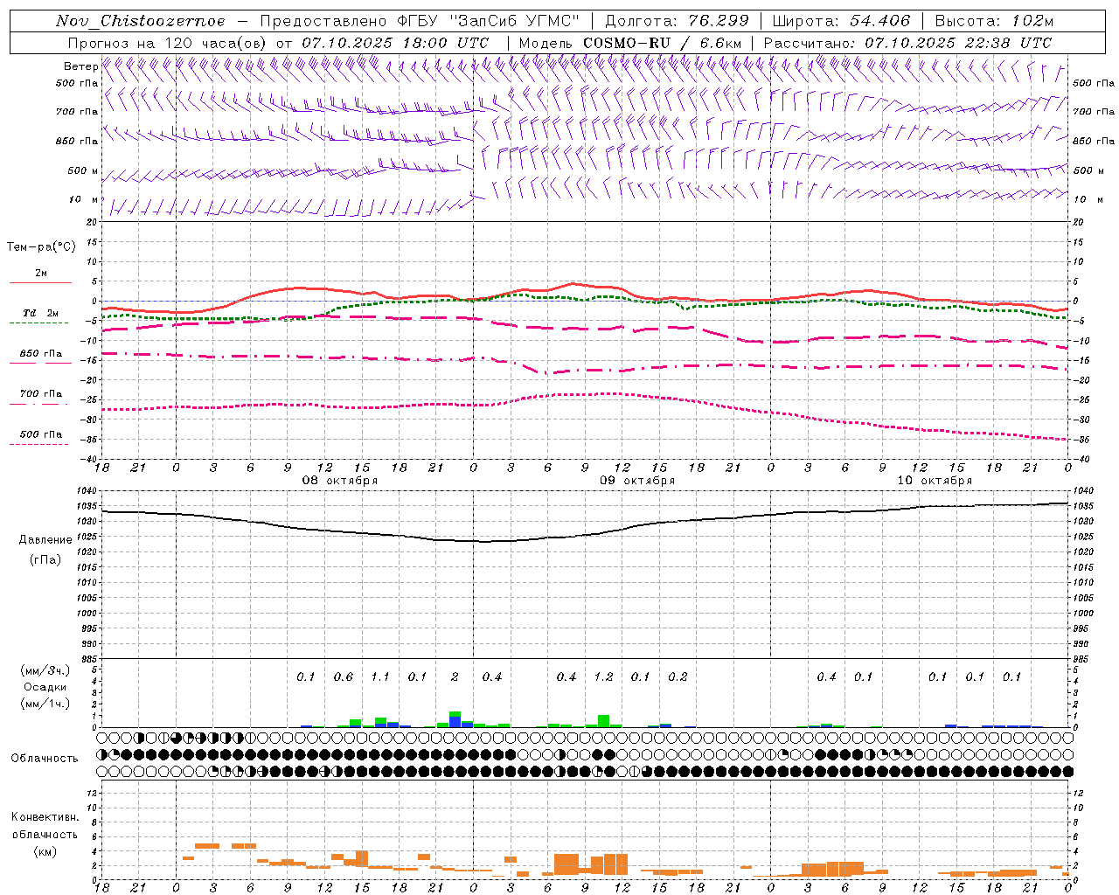Click the forecast text 'Прогноз на 120 часа(ов)'
The image size is (1119, 895).
click(x=168, y=43)
